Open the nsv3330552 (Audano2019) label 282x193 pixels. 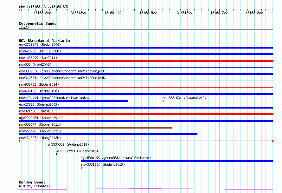pos(67,144)
